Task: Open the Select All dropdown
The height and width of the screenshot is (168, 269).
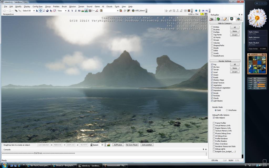Action: (34, 10)
